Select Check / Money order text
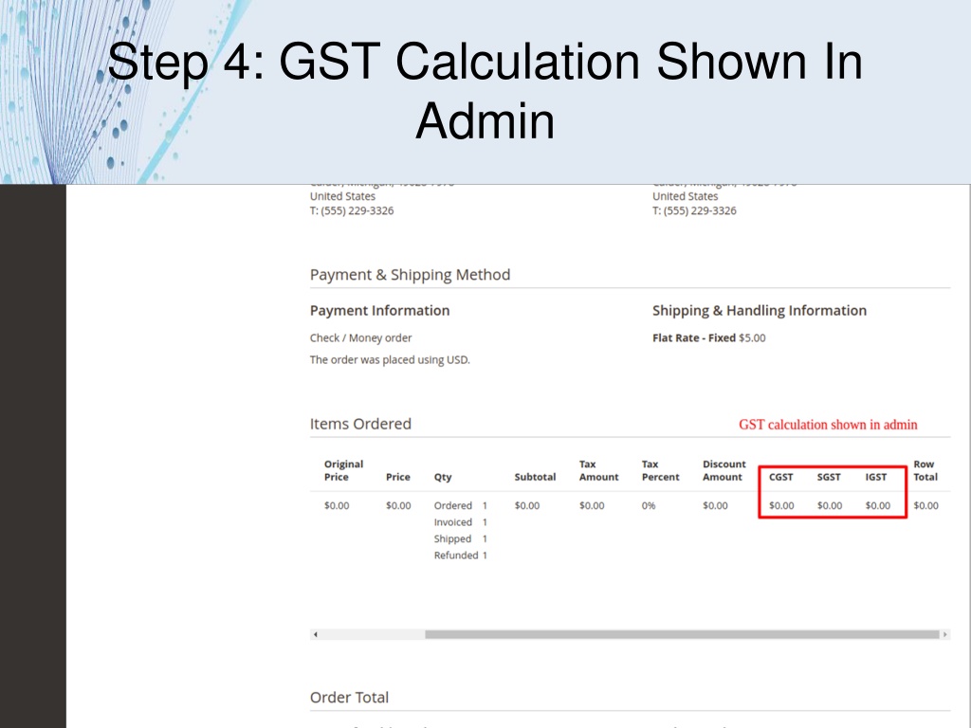 point(360,338)
